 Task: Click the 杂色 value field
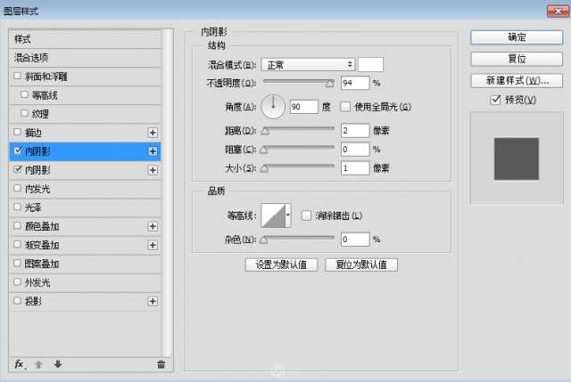pos(355,240)
